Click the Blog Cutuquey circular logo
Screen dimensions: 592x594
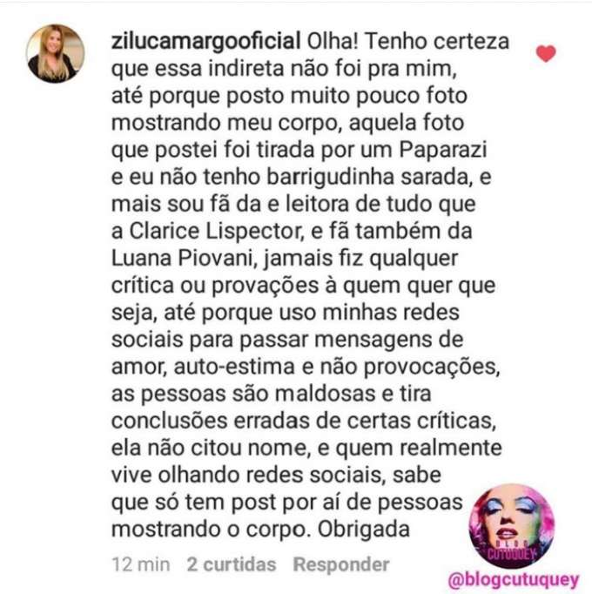coord(512,527)
